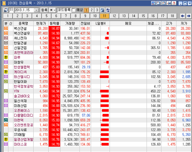
Task: Select view mode button 3
Action: [97, 10]
